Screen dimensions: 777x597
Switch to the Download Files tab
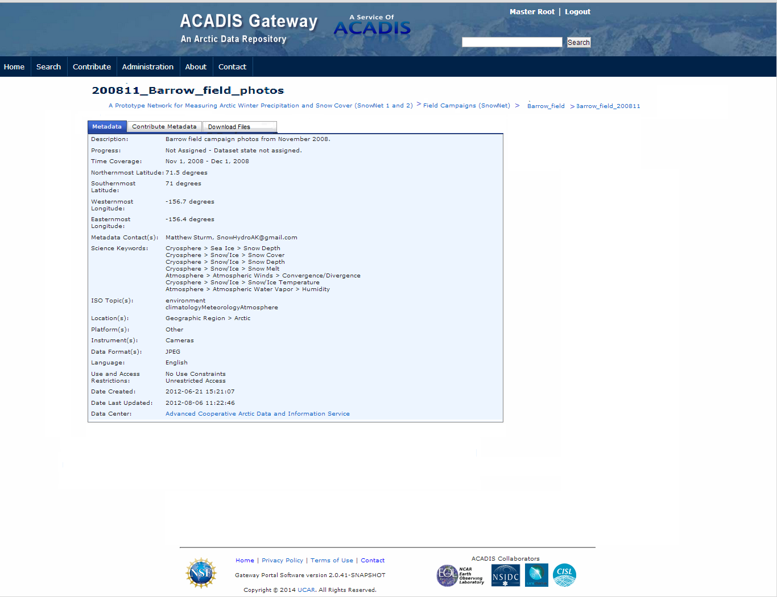[229, 127]
